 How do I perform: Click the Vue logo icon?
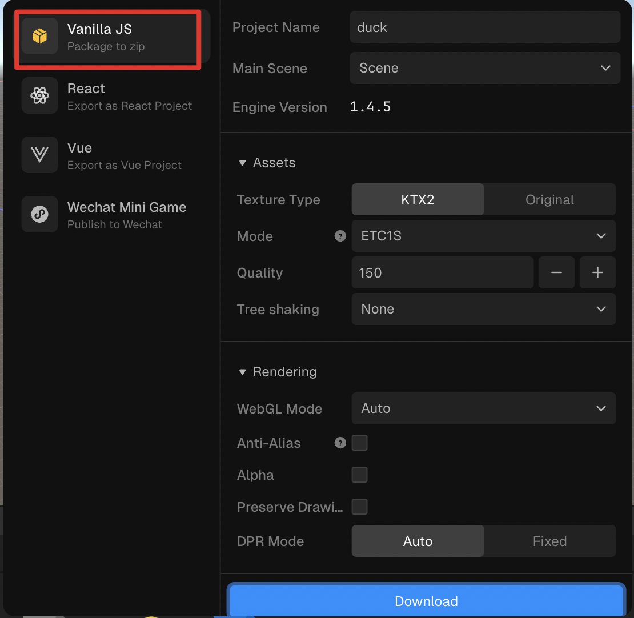tap(39, 155)
